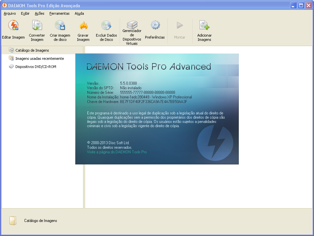Open the Ferramentas menu
Screen dimensions: 314x236
[x=60, y=13]
